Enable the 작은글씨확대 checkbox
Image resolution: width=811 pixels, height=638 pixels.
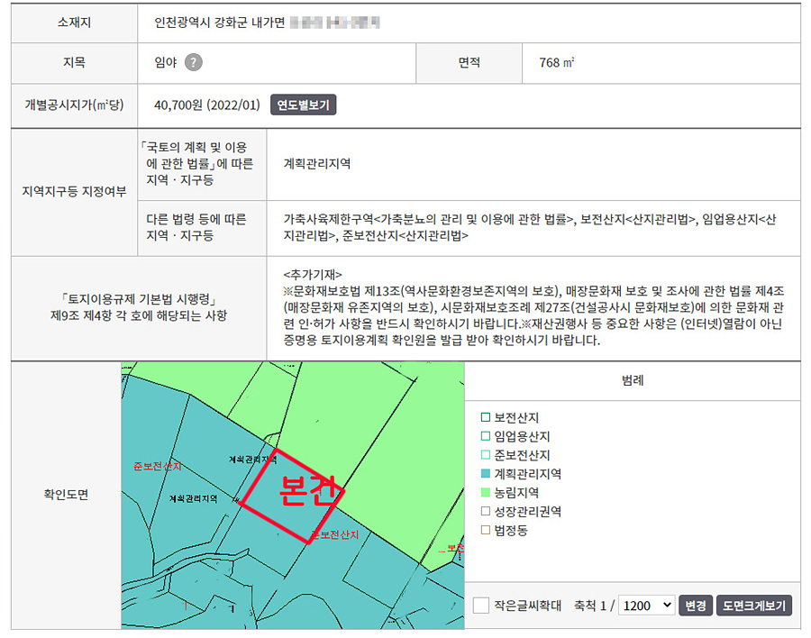pos(481,606)
